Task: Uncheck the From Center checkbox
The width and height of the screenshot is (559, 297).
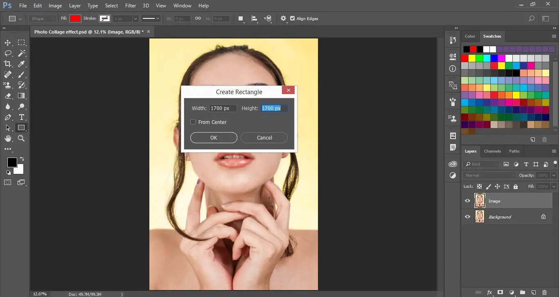Action: [x=193, y=122]
